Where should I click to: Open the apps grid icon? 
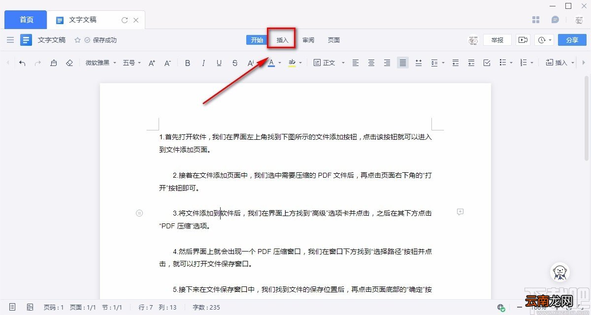pos(536,20)
